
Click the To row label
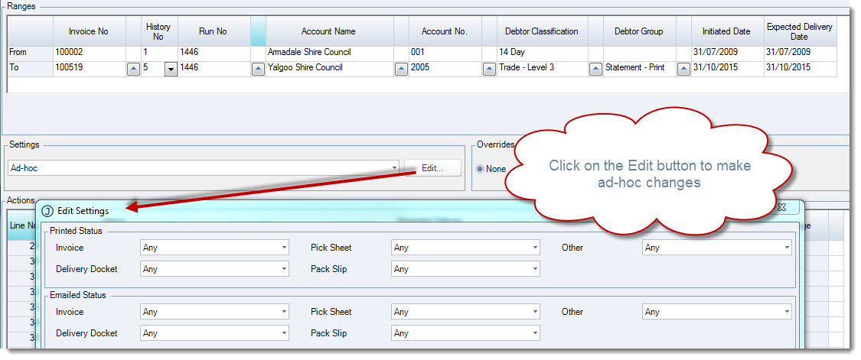pos(30,68)
